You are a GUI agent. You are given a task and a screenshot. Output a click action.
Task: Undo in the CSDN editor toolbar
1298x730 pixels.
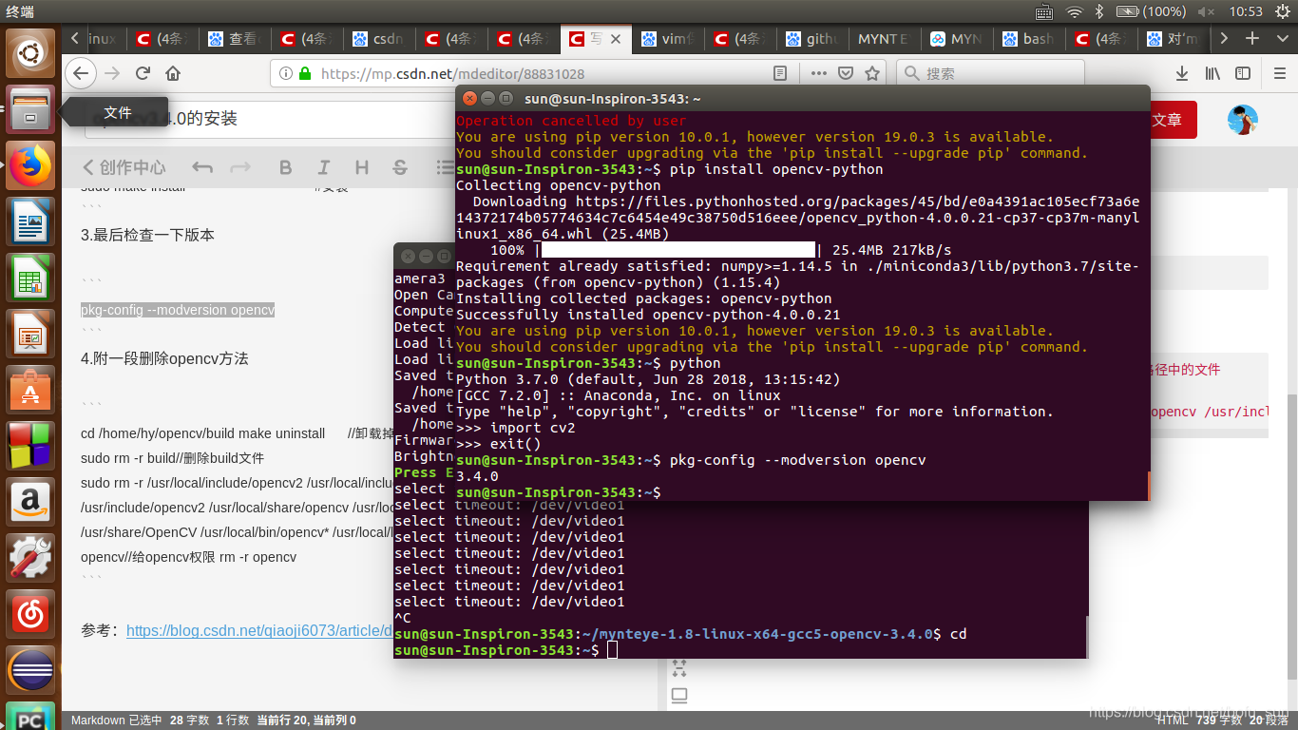202,167
